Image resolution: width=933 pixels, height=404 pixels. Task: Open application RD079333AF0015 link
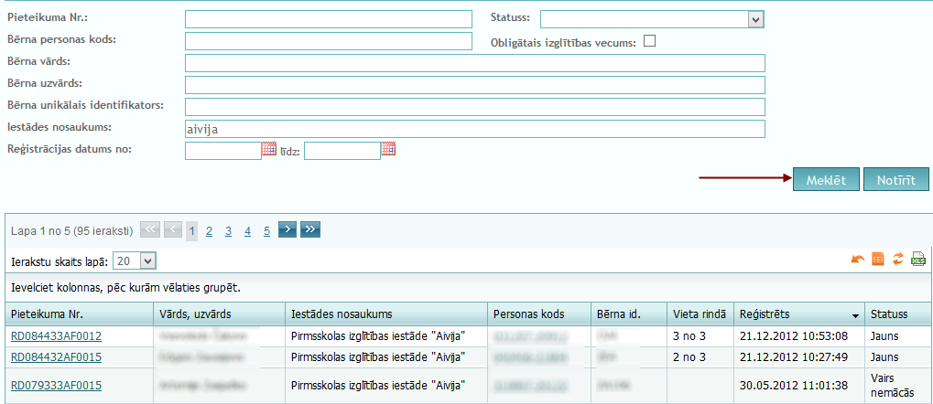tap(56, 386)
